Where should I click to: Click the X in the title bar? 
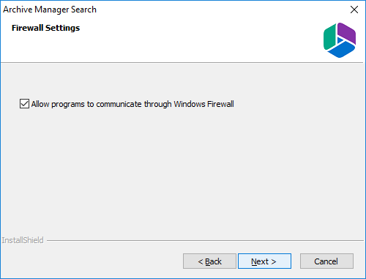[354, 10]
